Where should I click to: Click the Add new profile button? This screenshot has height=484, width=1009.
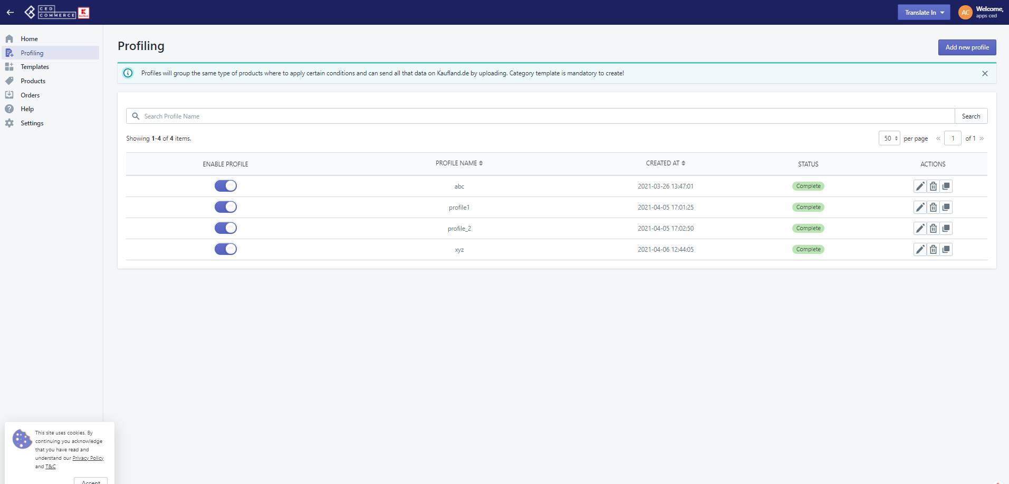[x=966, y=47]
